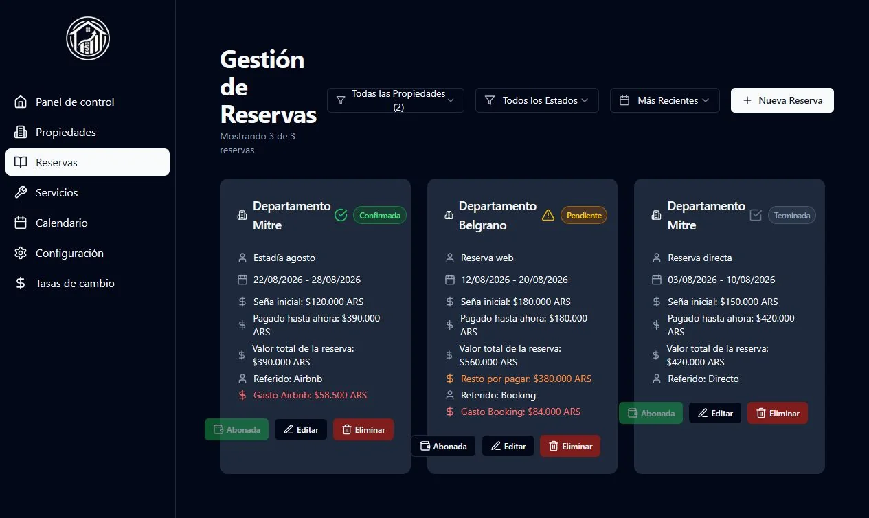
Task: Expand Todas las Propiedades filter dropdown
Action: point(396,100)
